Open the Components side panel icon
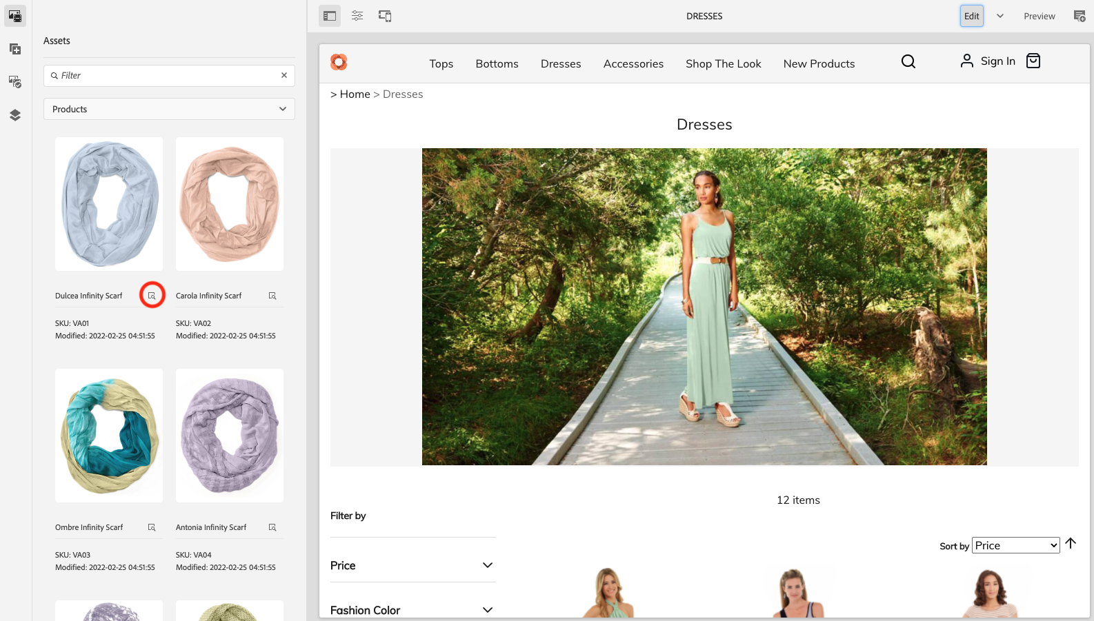The height and width of the screenshot is (621, 1094). click(15, 49)
